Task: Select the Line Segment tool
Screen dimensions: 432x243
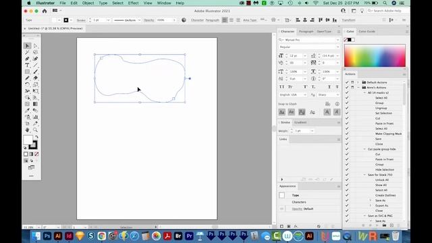Action: coord(35,65)
